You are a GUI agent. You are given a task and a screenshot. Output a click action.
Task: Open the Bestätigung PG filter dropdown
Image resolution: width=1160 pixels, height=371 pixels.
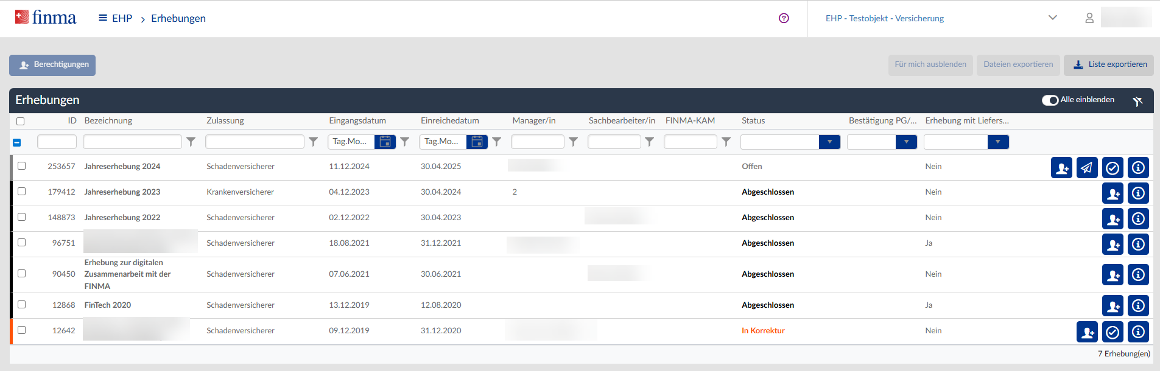coord(906,142)
